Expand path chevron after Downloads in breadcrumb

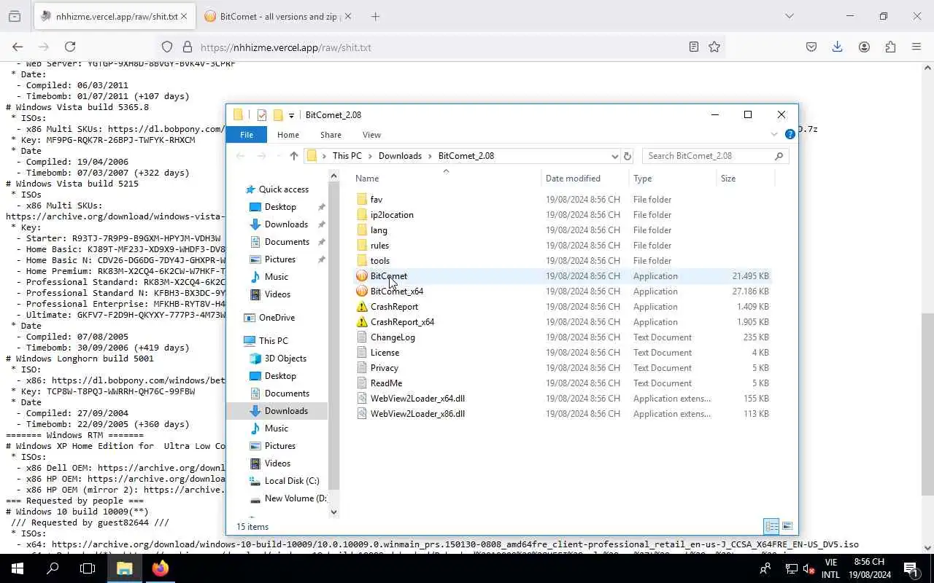click(430, 156)
